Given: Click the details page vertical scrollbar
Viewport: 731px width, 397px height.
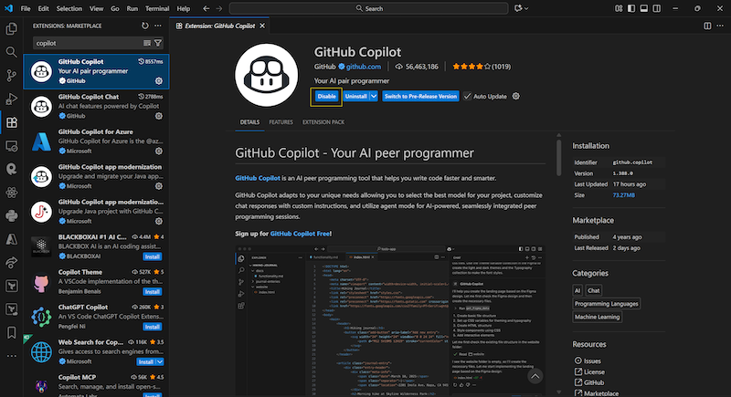Looking at the screenshot, I should pos(558,158).
